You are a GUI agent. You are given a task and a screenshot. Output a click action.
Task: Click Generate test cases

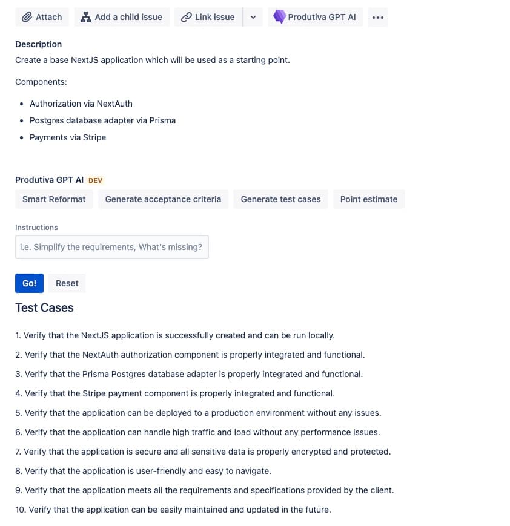click(280, 199)
